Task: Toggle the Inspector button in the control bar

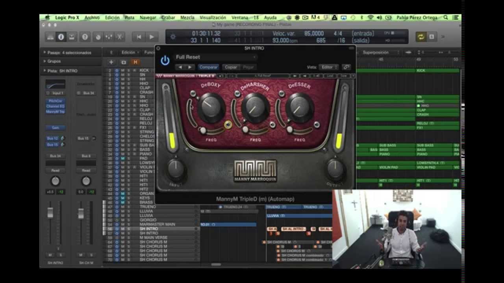Action: point(61,37)
